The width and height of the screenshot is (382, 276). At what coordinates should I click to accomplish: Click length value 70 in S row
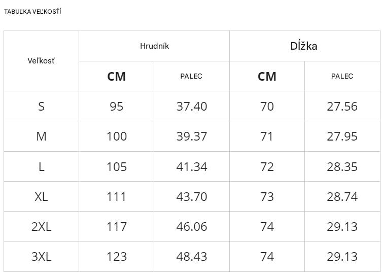267,107
